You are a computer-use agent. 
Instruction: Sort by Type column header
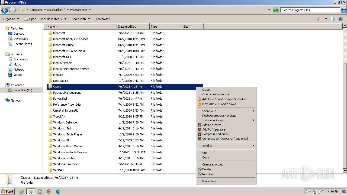coord(166,27)
